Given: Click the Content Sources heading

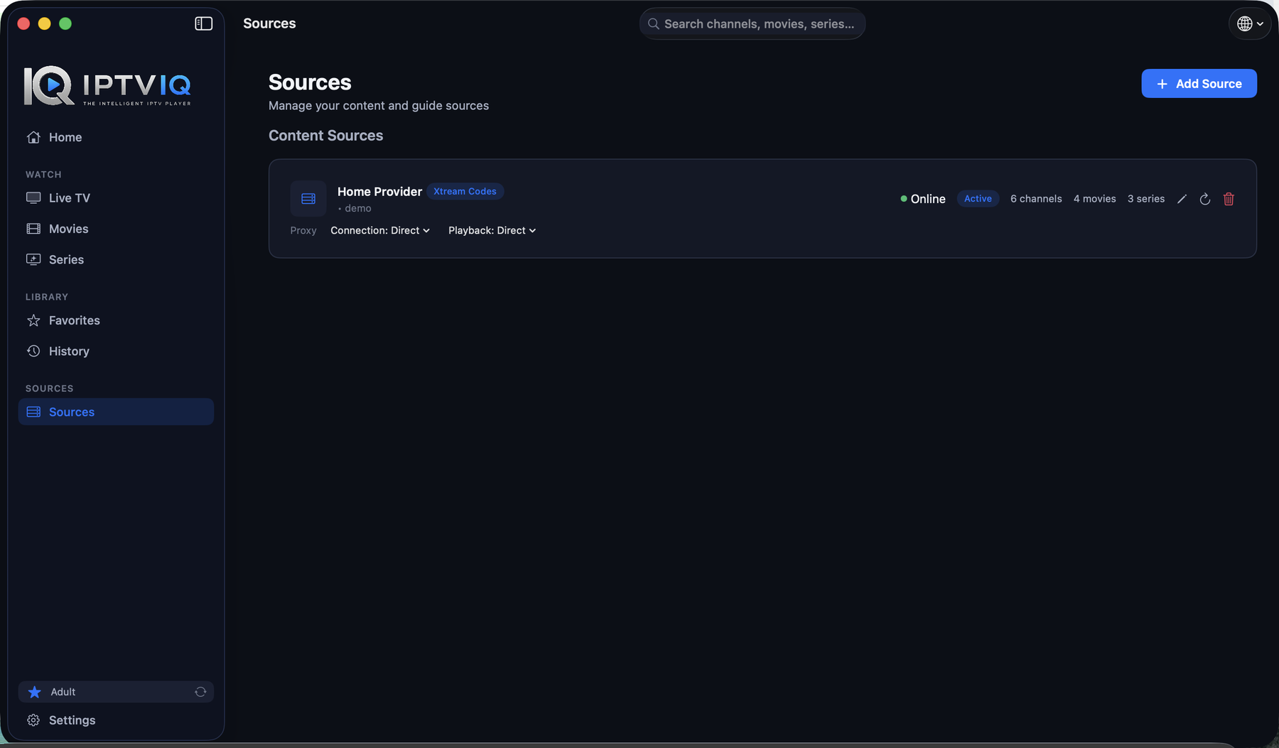Looking at the screenshot, I should coord(325,136).
